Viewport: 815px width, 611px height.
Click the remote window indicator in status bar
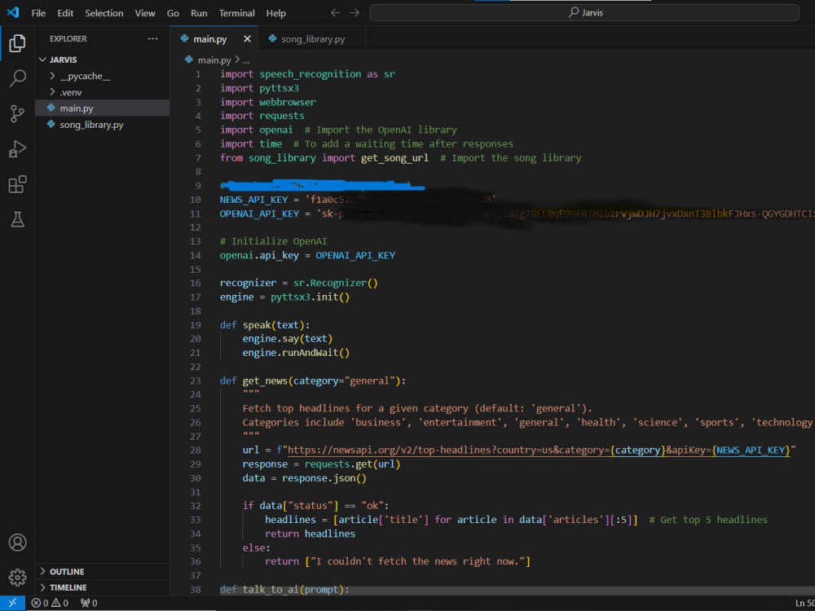tap(12, 603)
